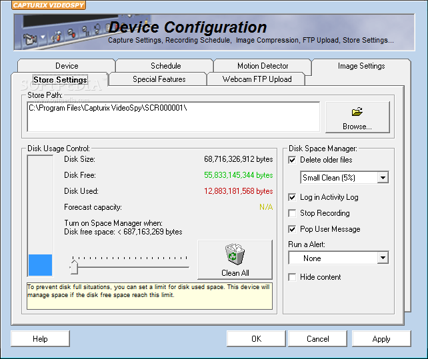Open the Motion Detector tab

click(x=263, y=66)
